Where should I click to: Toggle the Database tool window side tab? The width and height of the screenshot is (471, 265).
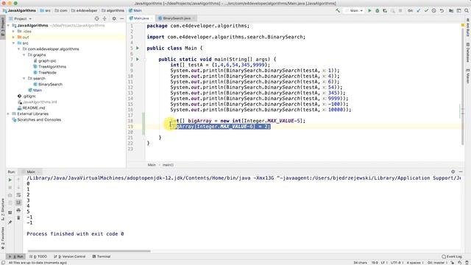468,52
